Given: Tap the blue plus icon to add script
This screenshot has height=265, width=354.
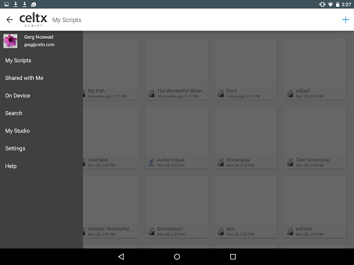Looking at the screenshot, I should tap(346, 20).
